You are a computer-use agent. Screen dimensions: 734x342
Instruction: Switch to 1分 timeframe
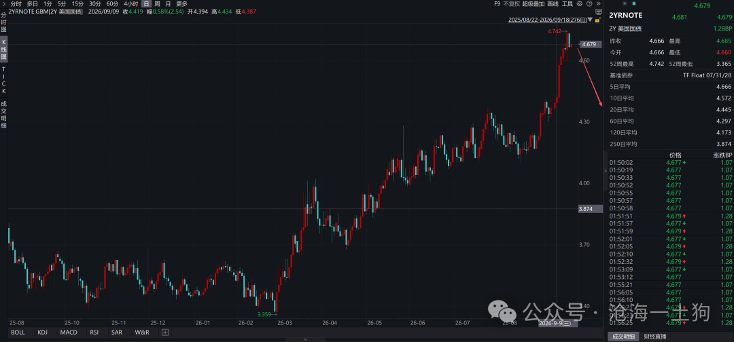tap(48, 4)
